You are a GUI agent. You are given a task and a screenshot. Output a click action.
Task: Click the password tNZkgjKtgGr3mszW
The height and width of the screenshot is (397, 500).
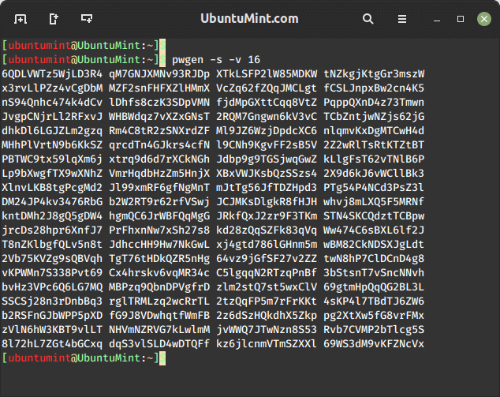coord(374,74)
